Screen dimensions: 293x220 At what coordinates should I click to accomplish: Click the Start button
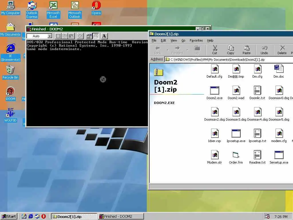[x=9, y=217]
